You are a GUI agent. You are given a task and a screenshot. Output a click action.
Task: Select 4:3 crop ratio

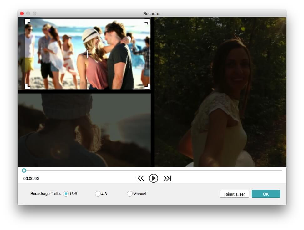click(98, 194)
